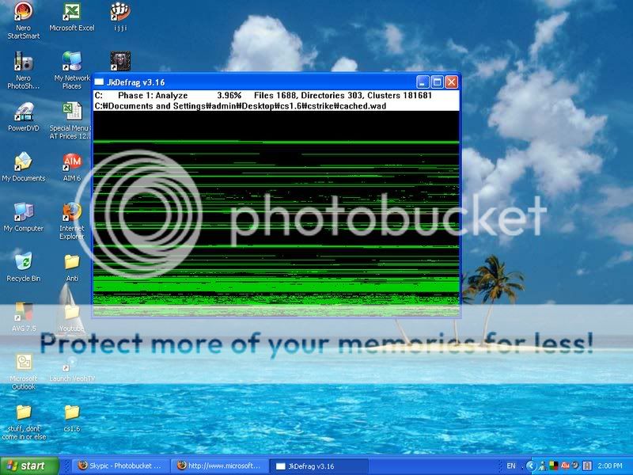Select the Nero StartSmart desktop icon
The width and height of the screenshot is (633, 475).
click(x=24, y=21)
